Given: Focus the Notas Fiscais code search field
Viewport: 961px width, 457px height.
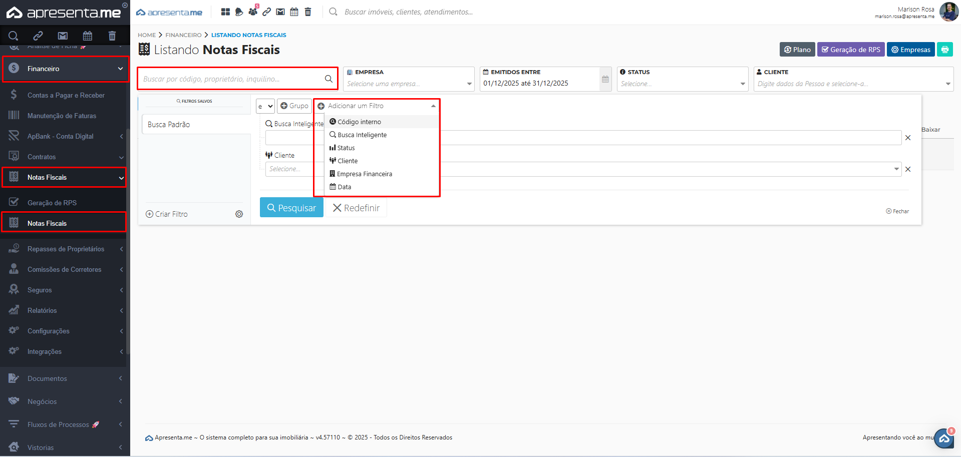Looking at the screenshot, I should tap(232, 79).
